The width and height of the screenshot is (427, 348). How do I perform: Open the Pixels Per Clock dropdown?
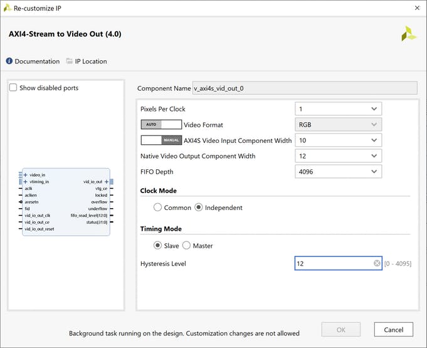tap(338, 109)
